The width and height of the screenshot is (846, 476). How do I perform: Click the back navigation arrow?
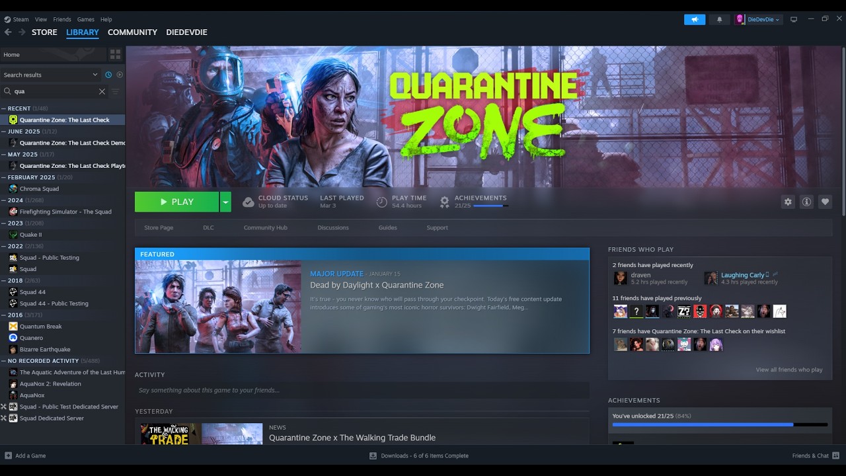[x=8, y=32]
